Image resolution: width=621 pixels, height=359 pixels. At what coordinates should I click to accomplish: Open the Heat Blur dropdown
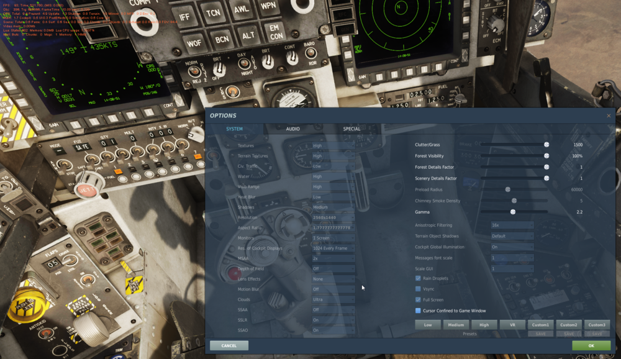coord(333,197)
